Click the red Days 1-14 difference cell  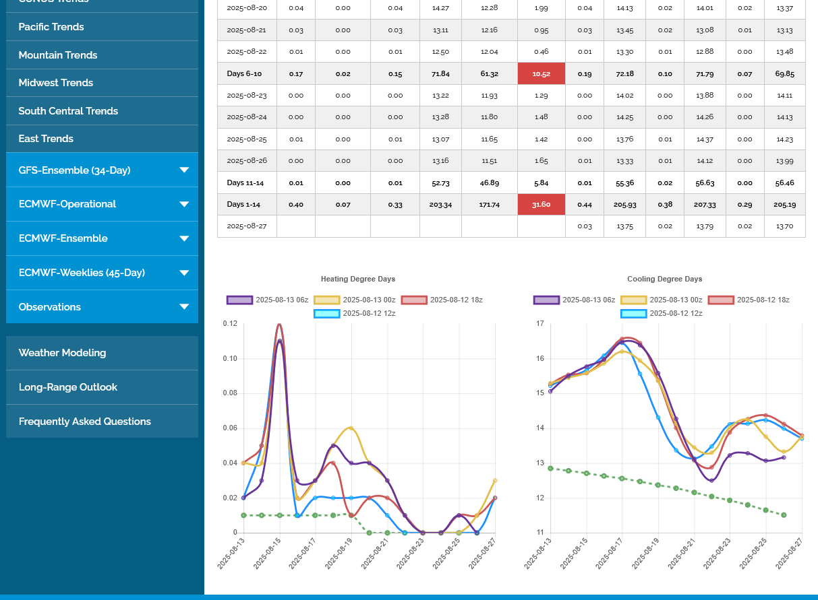point(541,205)
